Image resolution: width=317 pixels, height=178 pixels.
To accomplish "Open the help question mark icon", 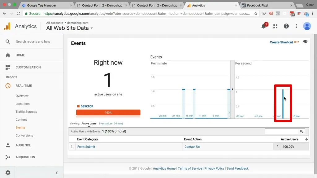I will (x=286, y=26).
